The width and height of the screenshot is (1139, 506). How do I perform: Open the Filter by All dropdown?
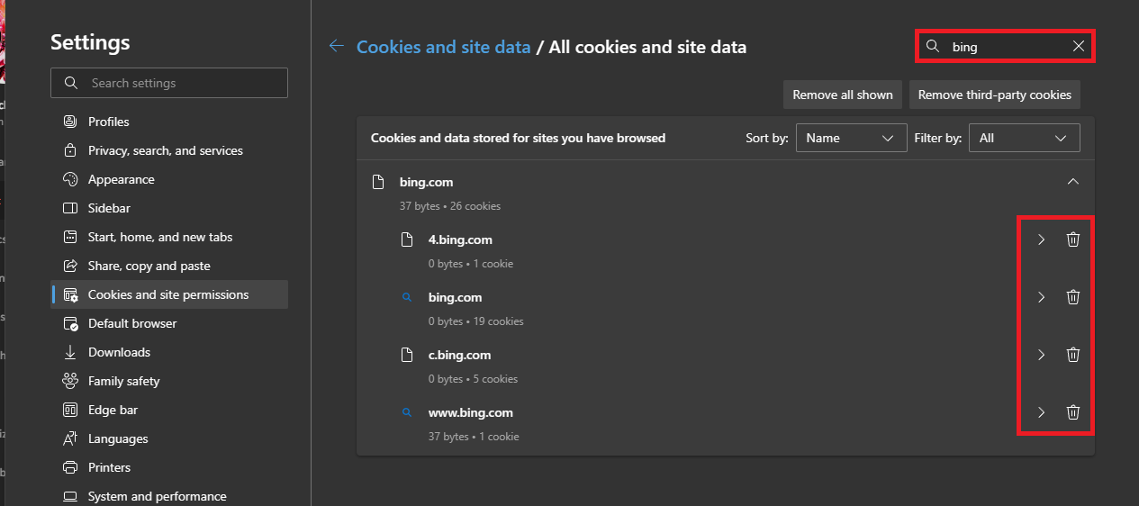pyautogui.click(x=1024, y=138)
